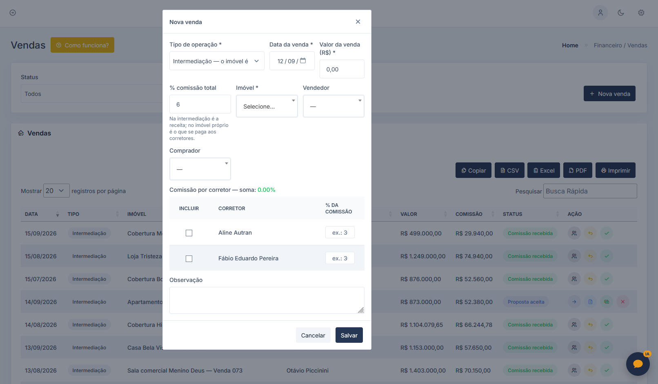Open the calendar picker in sale date
The width and height of the screenshot is (658, 384).
click(x=303, y=61)
